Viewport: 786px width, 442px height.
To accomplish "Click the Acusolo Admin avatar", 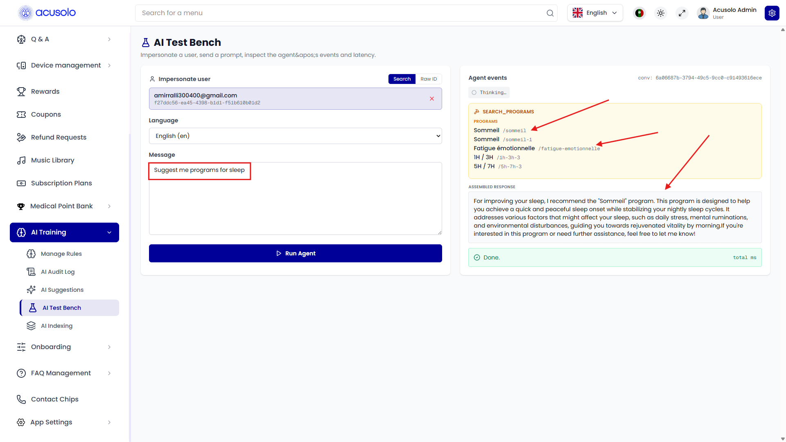I will click(703, 13).
